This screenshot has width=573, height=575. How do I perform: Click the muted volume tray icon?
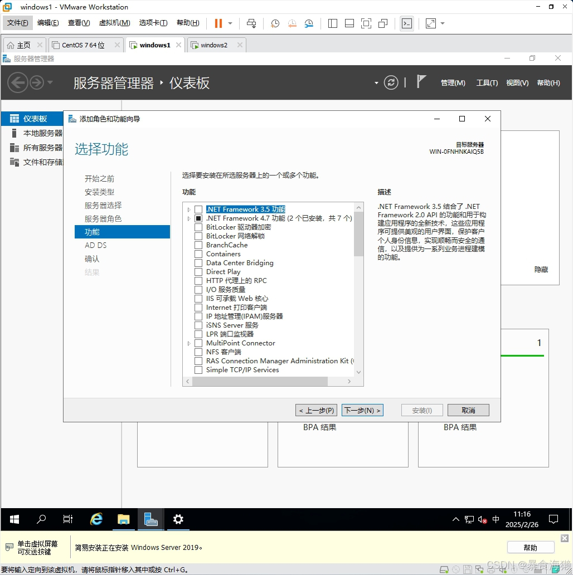pyautogui.click(x=482, y=520)
